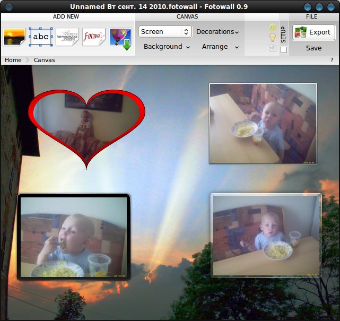This screenshot has width=340, height=321.
Task: Open the Background dropdown menu
Action: pos(167,47)
